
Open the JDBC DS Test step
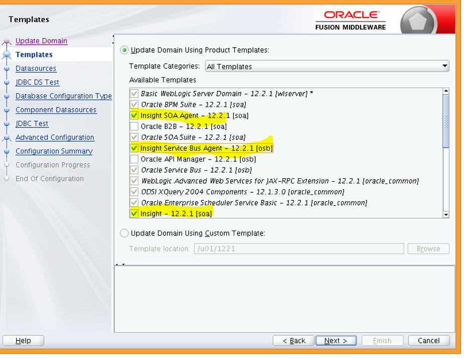(37, 82)
